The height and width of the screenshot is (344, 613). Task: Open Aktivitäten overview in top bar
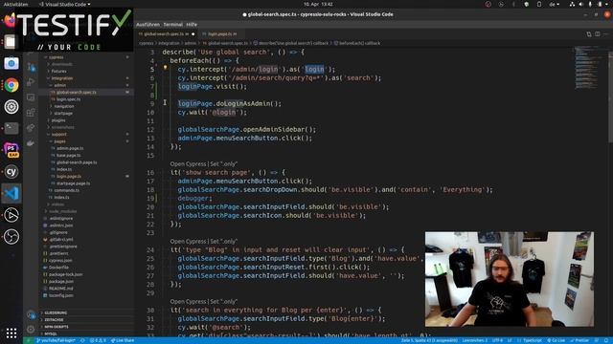tap(15, 4)
